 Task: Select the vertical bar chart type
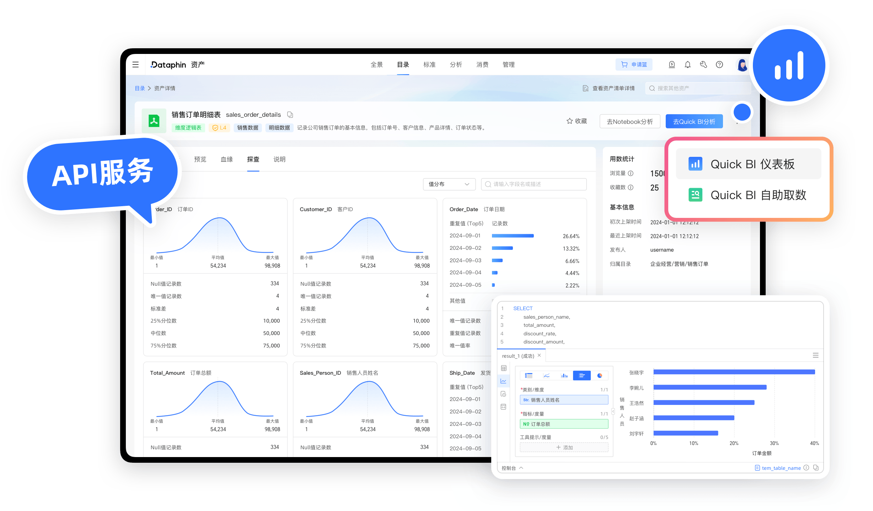564,375
